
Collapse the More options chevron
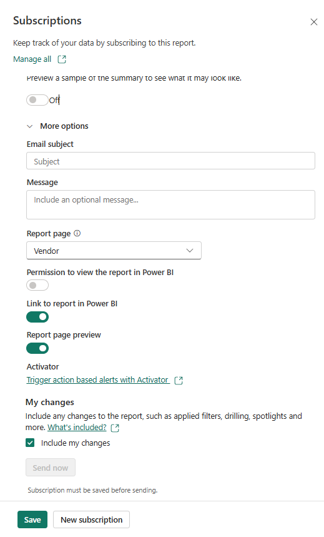click(30, 126)
